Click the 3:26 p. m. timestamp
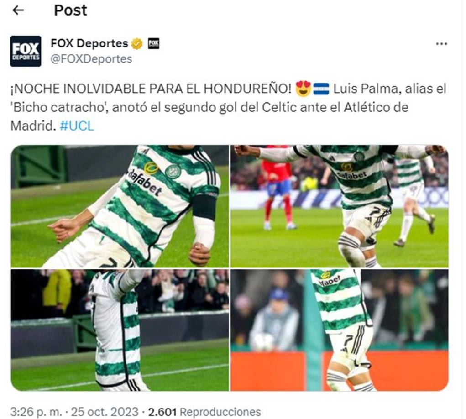The height and width of the screenshot is (419, 466). (36, 412)
